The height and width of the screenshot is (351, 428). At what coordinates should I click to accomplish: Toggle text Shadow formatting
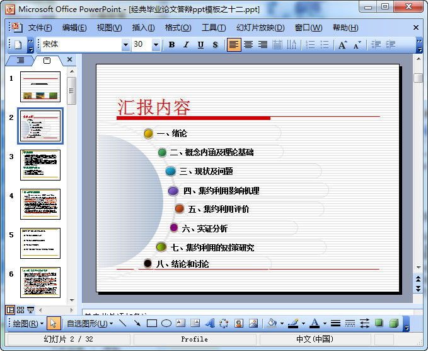(x=215, y=45)
